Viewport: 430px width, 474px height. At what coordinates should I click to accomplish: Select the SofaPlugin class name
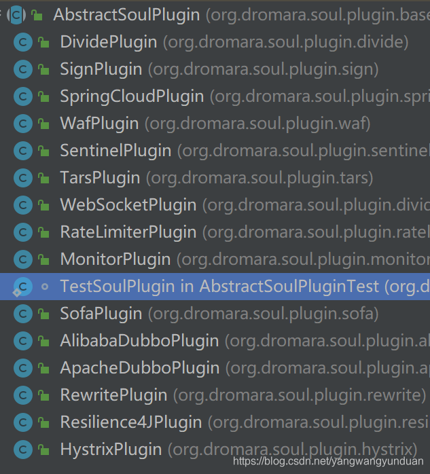point(101,314)
